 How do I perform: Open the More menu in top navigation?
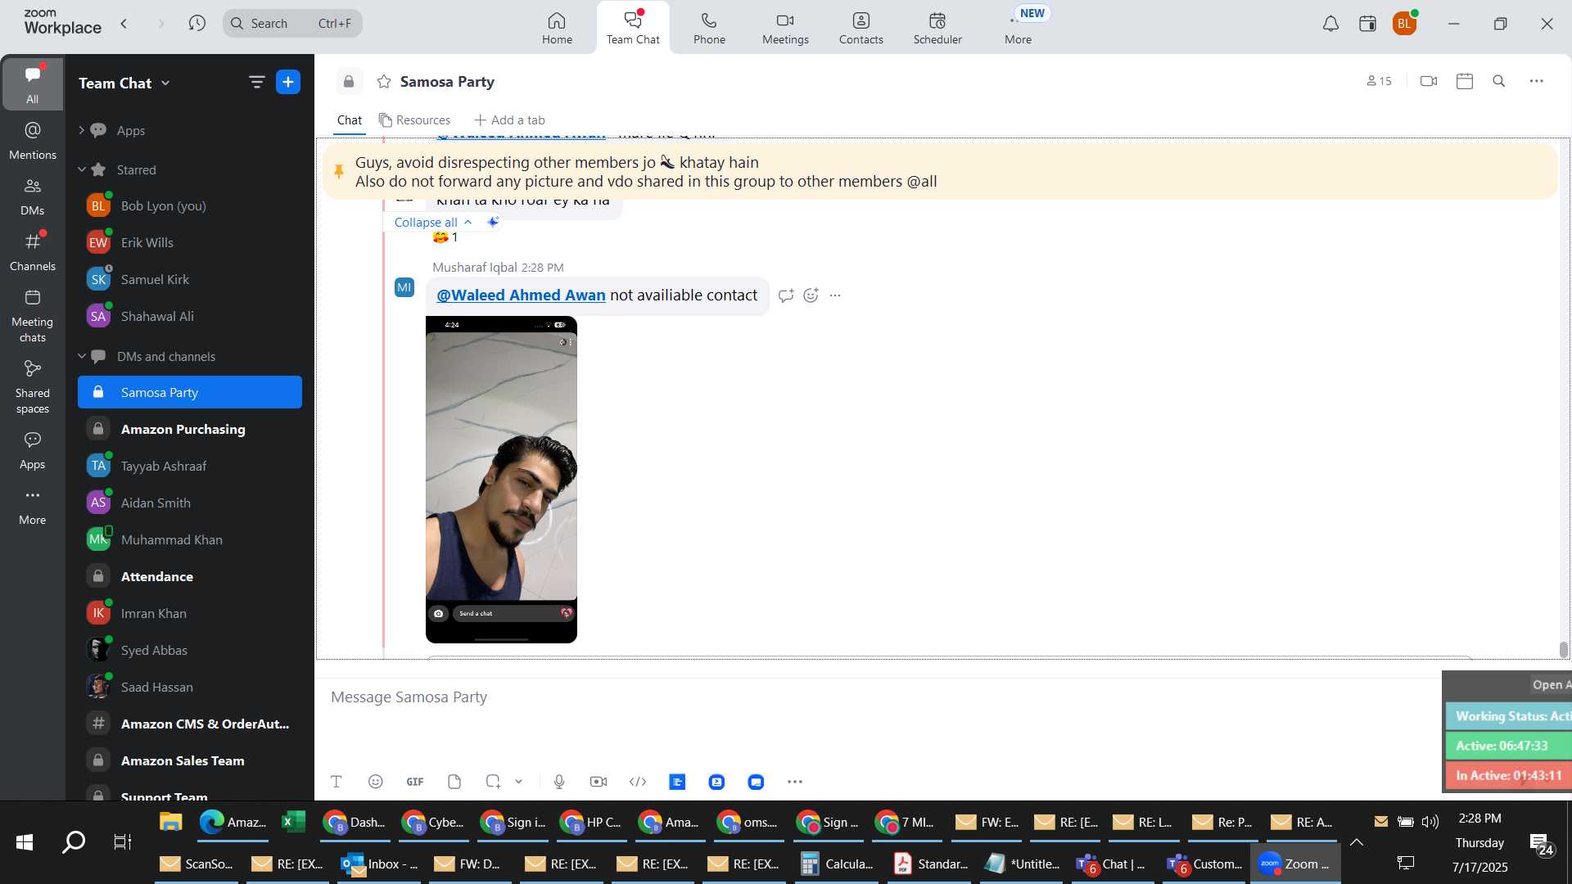point(1018,28)
